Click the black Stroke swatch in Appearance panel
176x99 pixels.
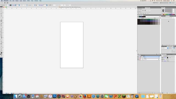pyautogui.click(x=167, y=57)
